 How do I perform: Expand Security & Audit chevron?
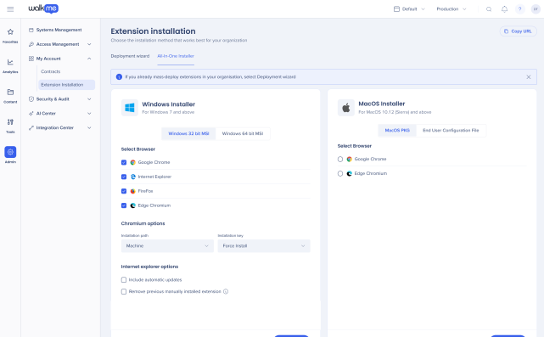(89, 99)
